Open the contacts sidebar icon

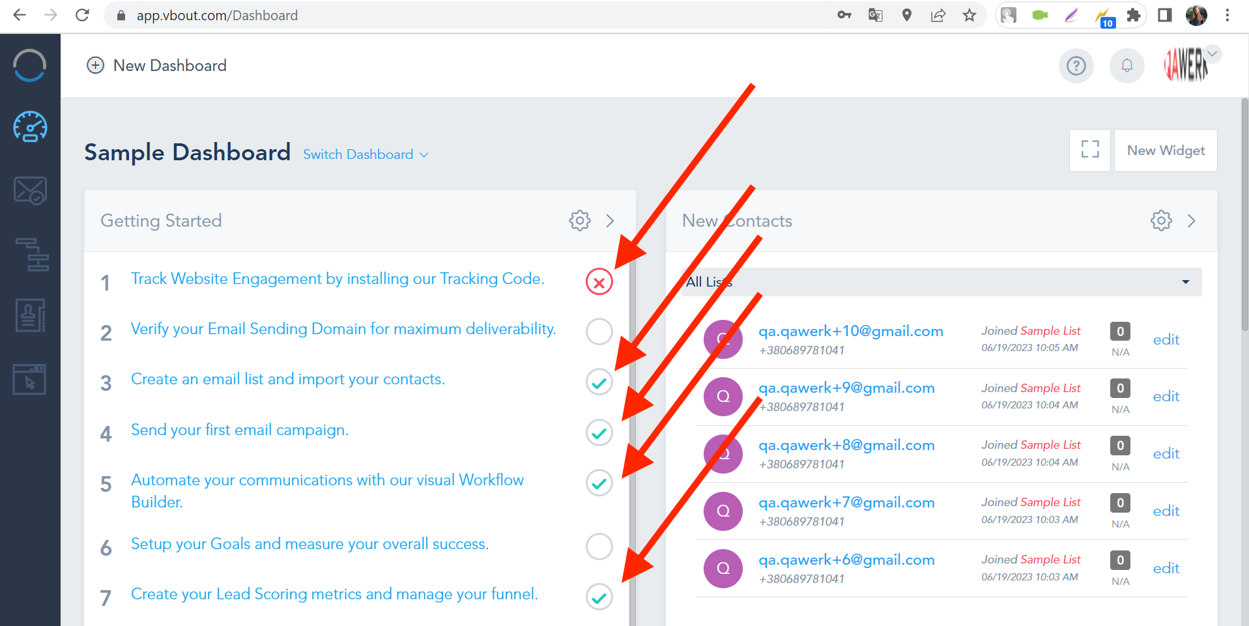pyautogui.click(x=30, y=315)
